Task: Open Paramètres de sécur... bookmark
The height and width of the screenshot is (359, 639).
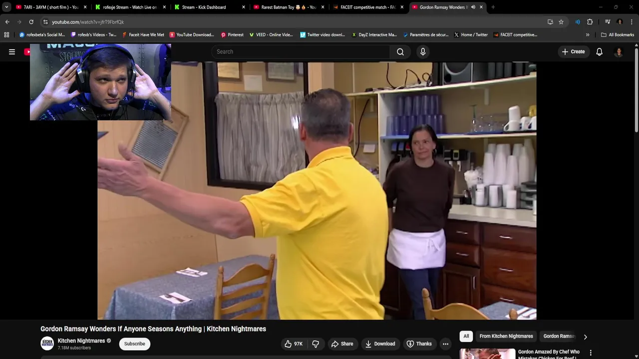Action: tap(425, 35)
